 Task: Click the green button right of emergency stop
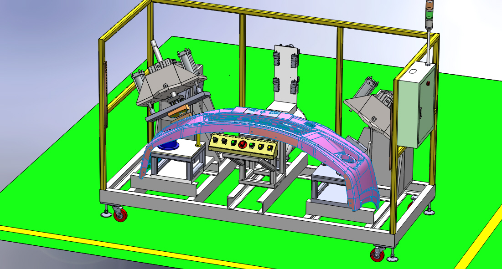252,145
